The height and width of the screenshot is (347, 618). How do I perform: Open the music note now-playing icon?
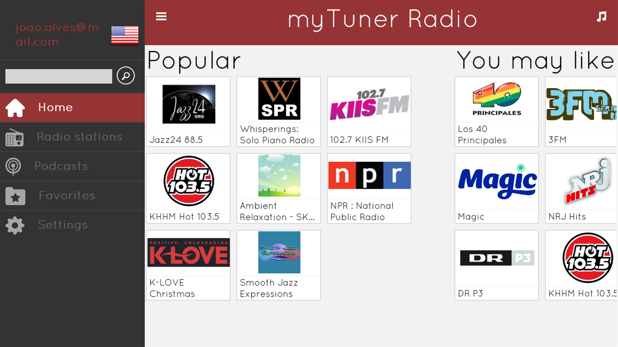[x=601, y=17]
